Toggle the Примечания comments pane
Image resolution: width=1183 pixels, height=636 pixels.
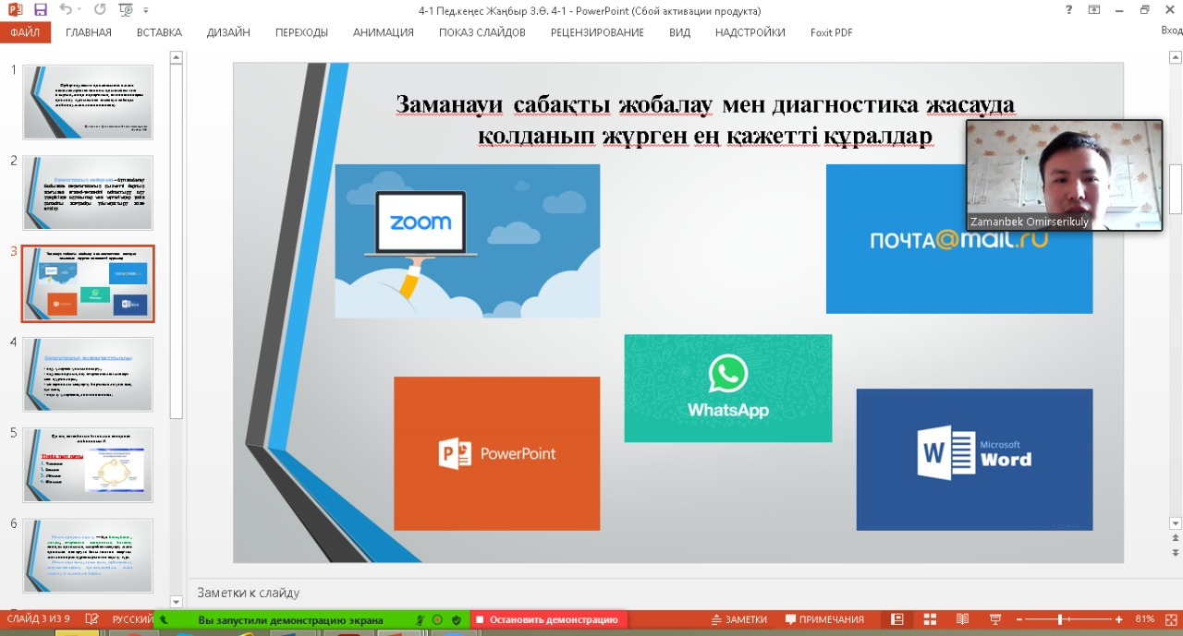click(824, 619)
